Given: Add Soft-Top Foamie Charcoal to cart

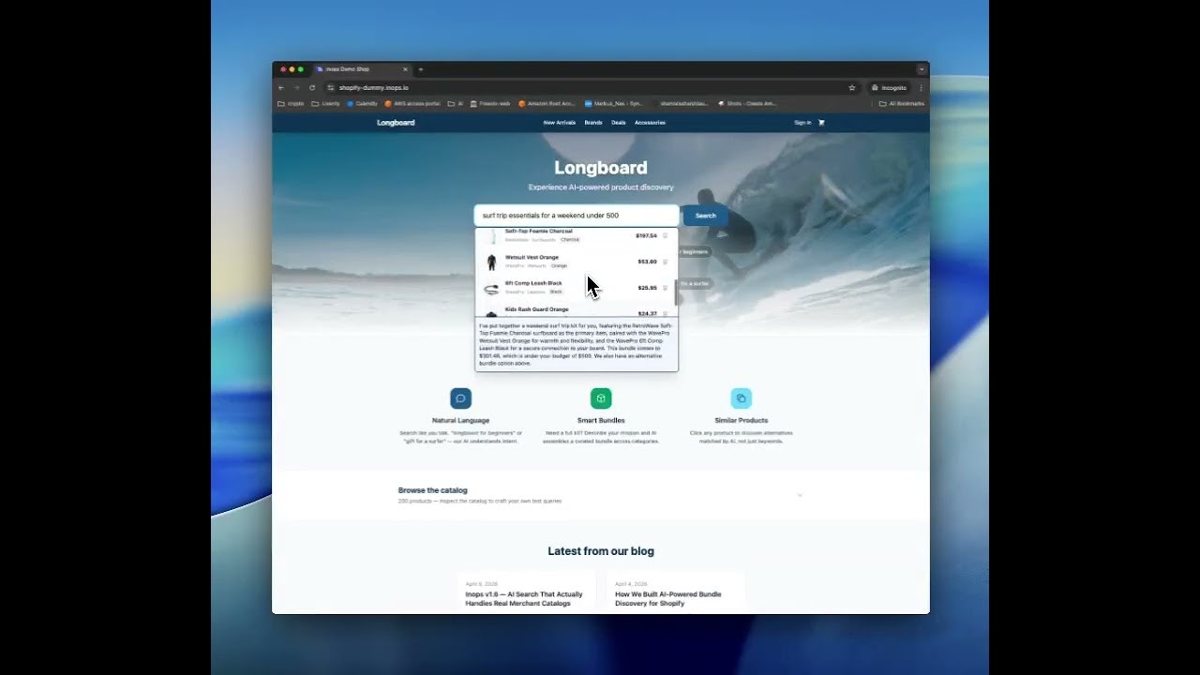Looking at the screenshot, I should [665, 236].
